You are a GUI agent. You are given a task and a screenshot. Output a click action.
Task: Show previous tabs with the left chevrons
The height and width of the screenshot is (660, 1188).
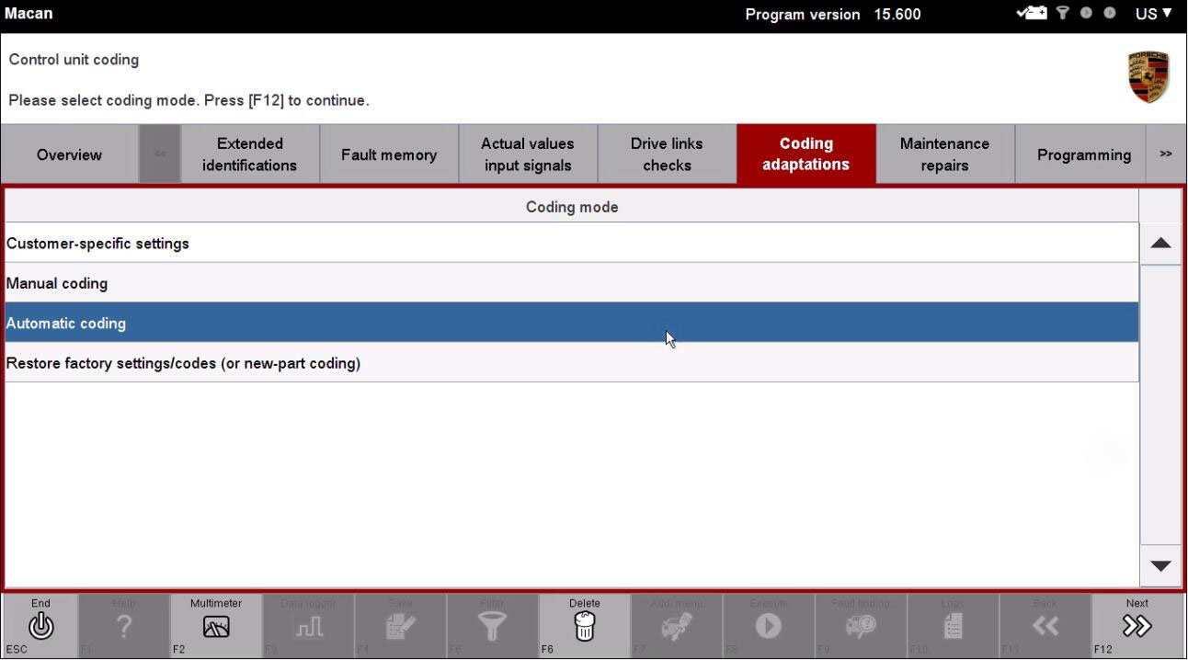pyautogui.click(x=160, y=154)
